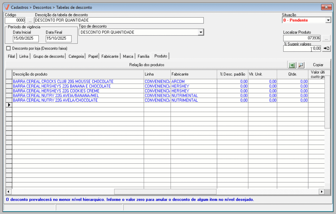The image size is (336, 214).
Task: Go to Grupo de desconto tab
Action: (49, 56)
